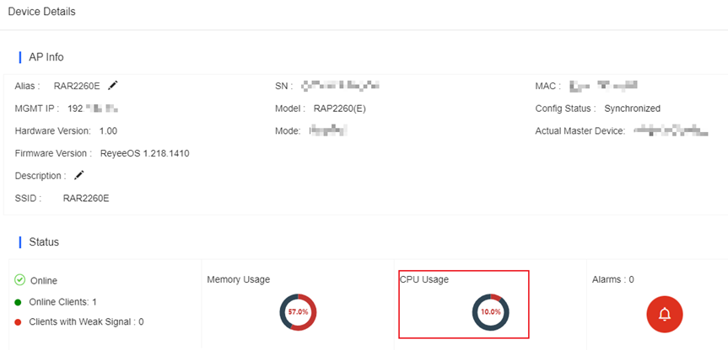Click the AP Info section heading
The width and height of the screenshot is (728, 350).
point(46,57)
